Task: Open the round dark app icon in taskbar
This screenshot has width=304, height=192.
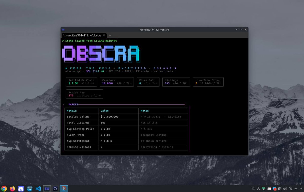Action: (x=55, y=189)
